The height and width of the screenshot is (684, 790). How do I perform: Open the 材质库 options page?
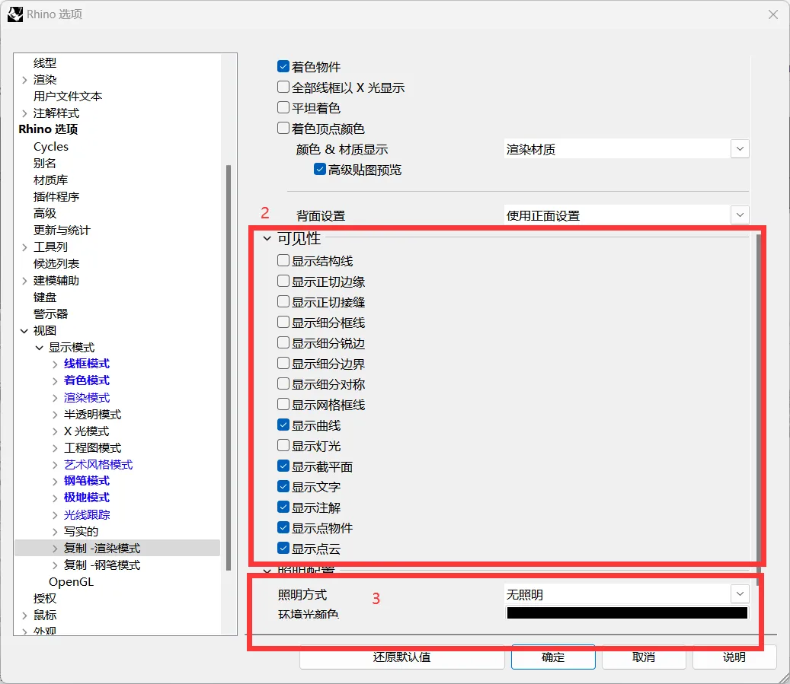(x=50, y=180)
